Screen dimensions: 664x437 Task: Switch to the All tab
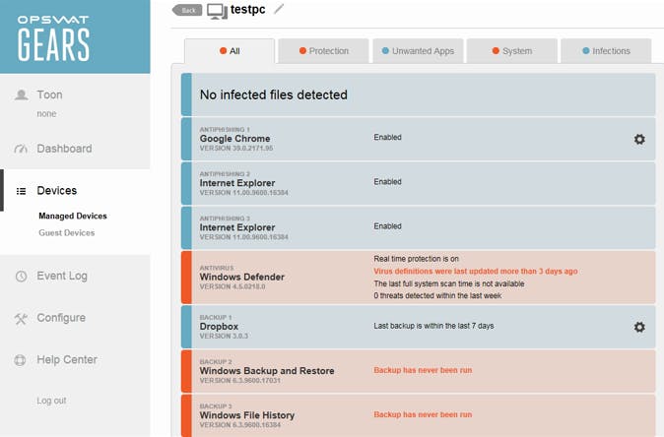pos(230,51)
